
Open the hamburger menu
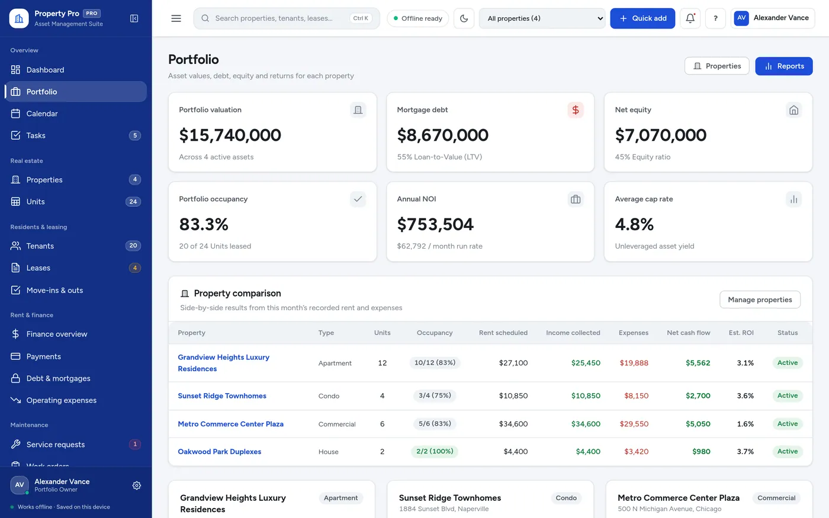point(176,18)
